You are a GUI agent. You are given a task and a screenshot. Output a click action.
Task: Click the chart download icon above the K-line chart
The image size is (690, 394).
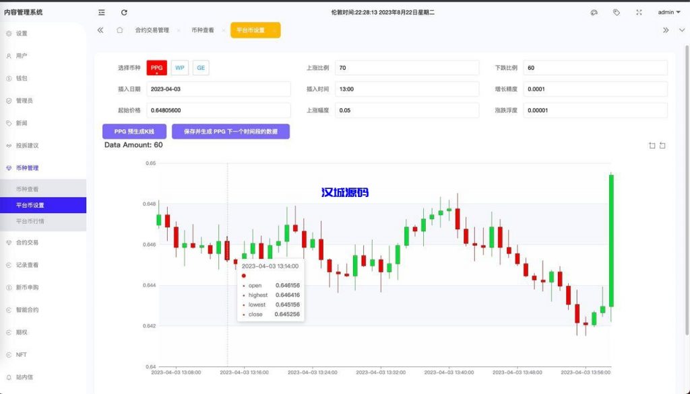pyautogui.click(x=652, y=145)
